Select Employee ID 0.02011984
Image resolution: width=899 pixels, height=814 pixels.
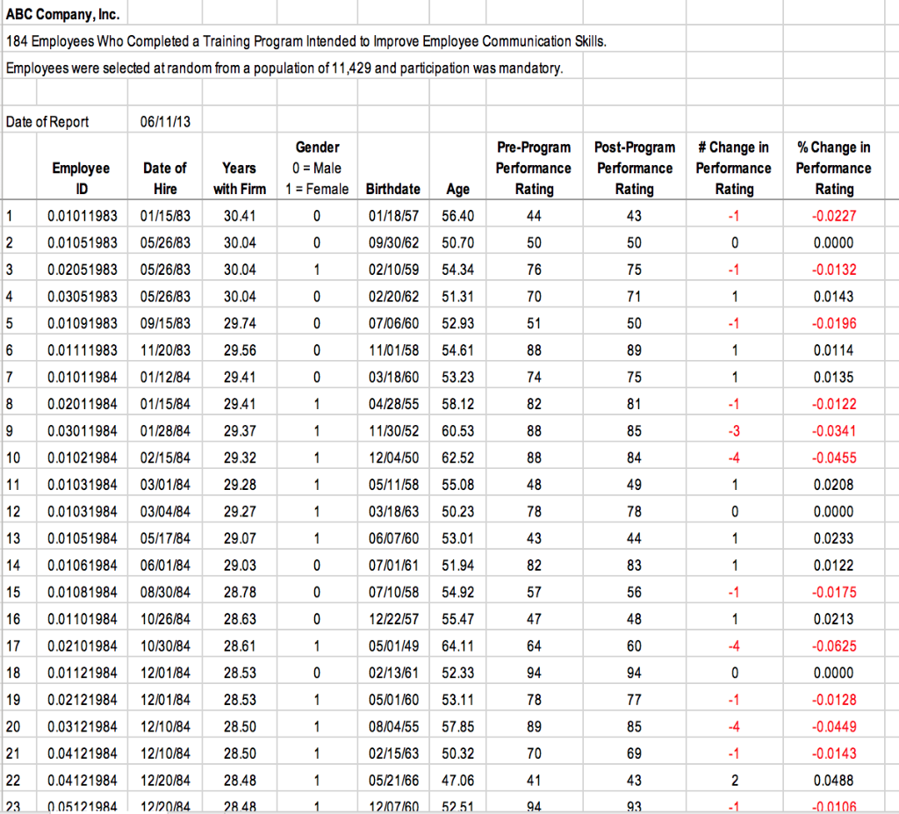point(83,405)
